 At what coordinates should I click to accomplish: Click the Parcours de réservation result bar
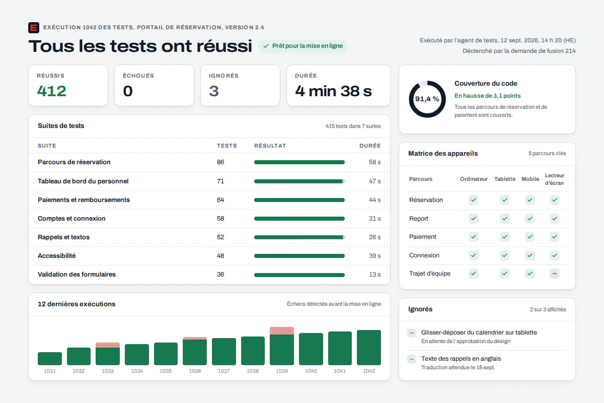point(299,162)
